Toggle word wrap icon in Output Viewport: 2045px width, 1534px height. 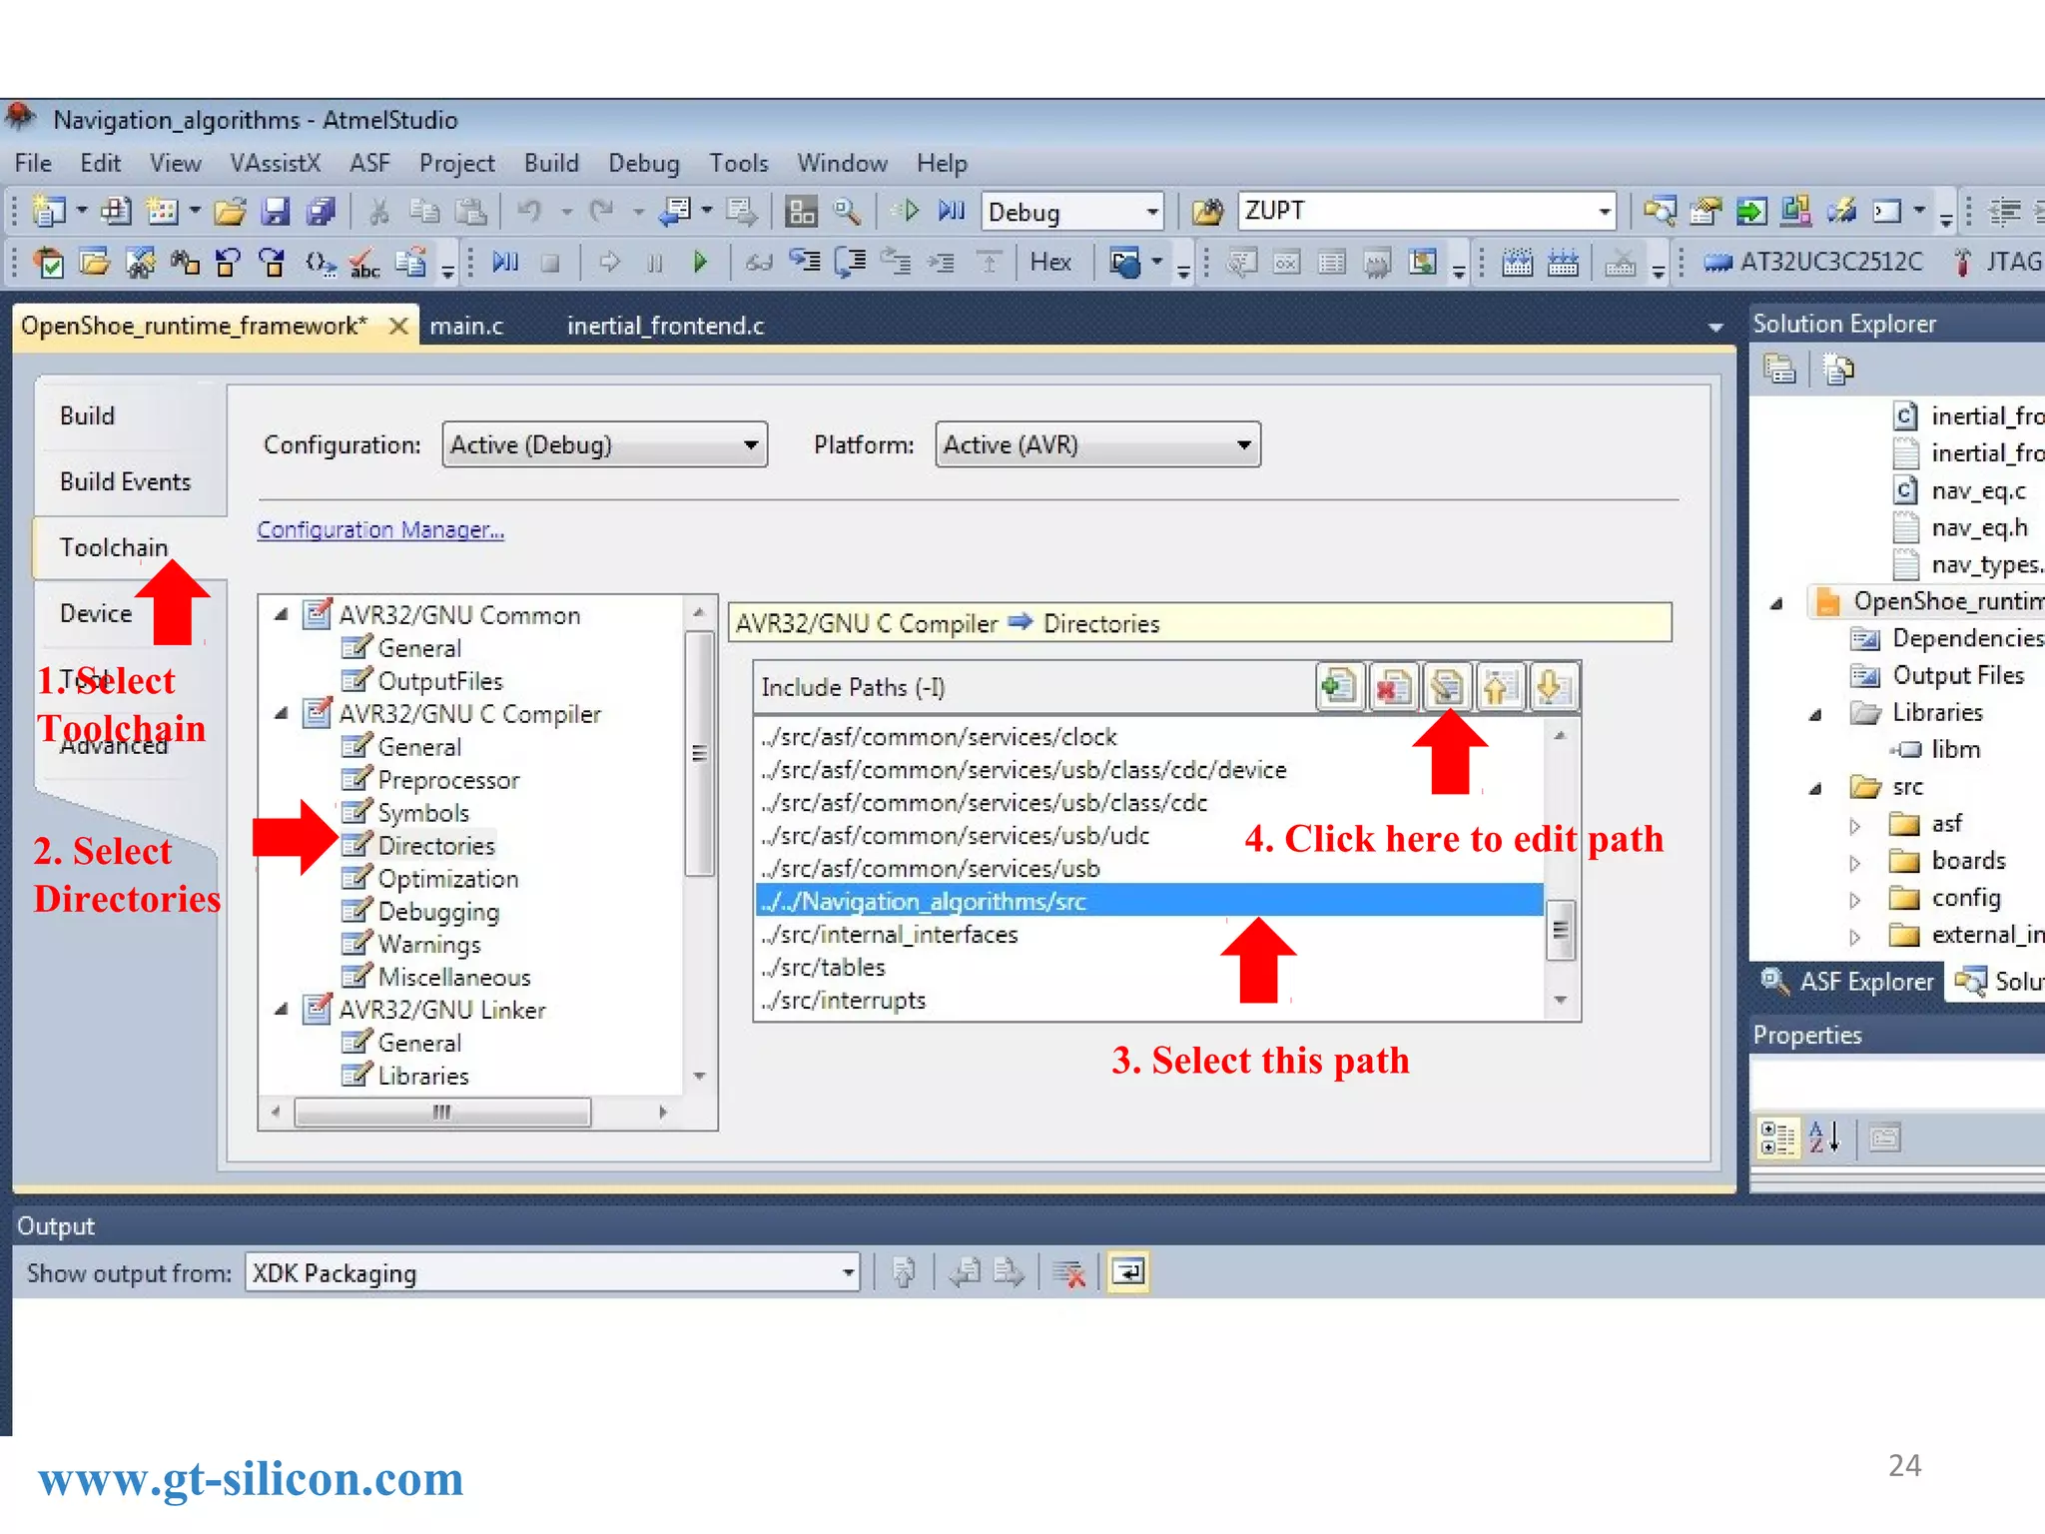1129,1272
